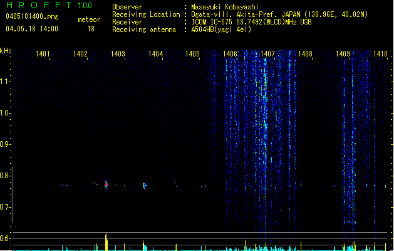Click the 'Receiving Location' field label
Image resolution: width=394 pixels, height=251 pixels.
[x=146, y=14]
